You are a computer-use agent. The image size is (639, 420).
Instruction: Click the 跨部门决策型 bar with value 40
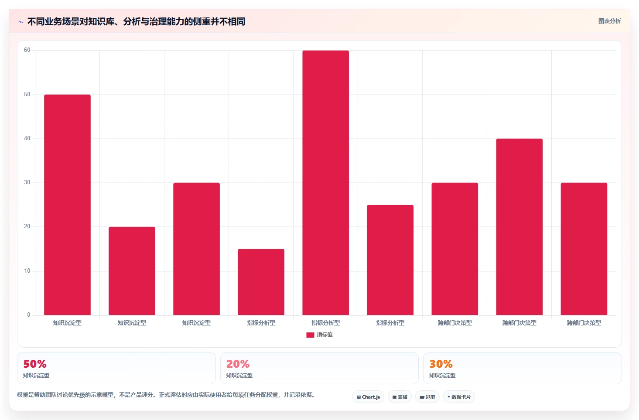click(x=519, y=227)
